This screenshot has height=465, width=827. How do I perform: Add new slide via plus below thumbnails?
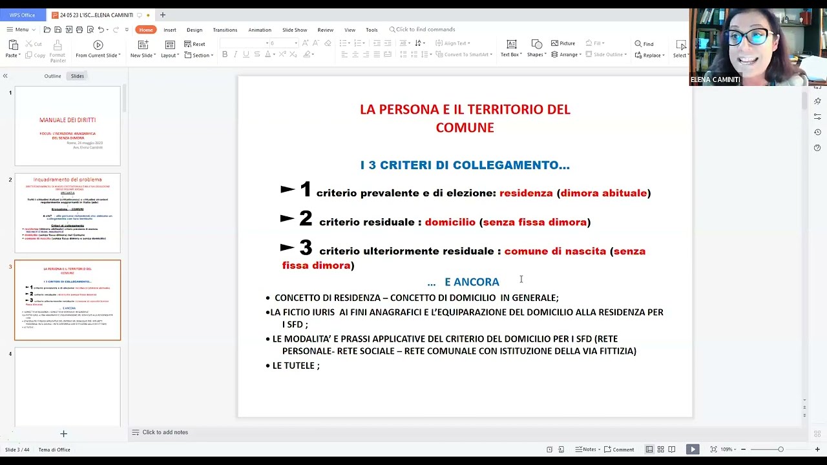[x=63, y=434]
